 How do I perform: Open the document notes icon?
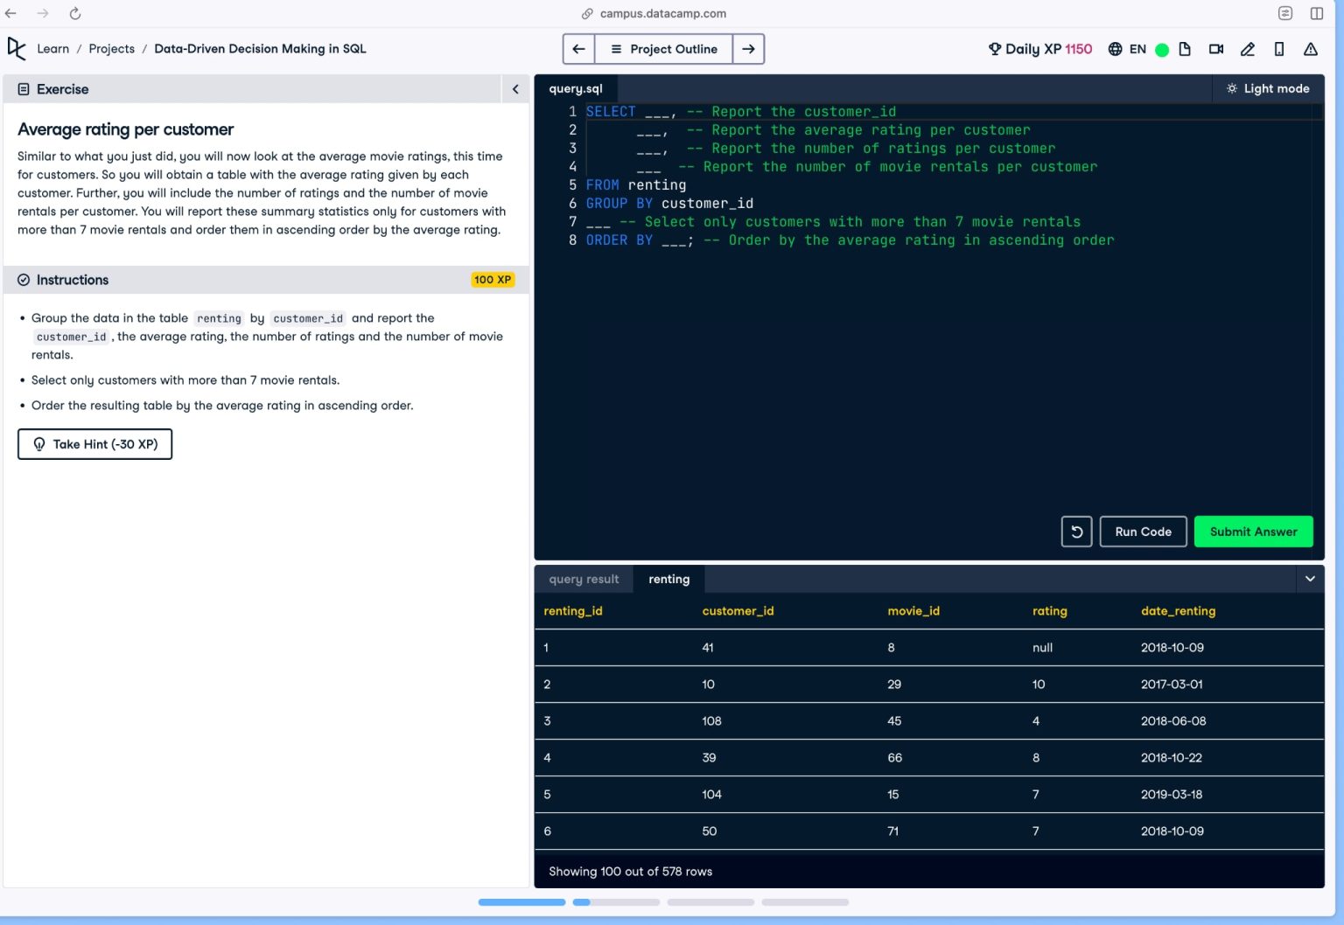click(x=1185, y=49)
